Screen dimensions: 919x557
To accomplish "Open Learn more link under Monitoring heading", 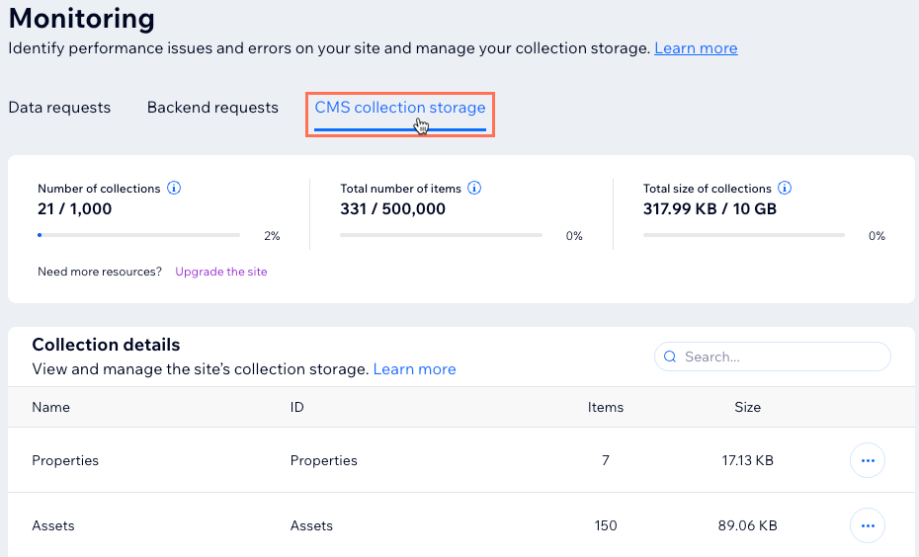I will point(696,48).
